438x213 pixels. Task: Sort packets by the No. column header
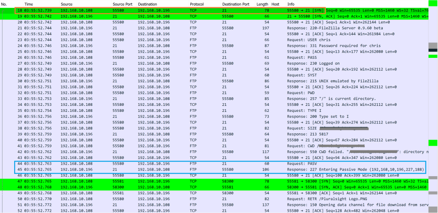[4, 4]
